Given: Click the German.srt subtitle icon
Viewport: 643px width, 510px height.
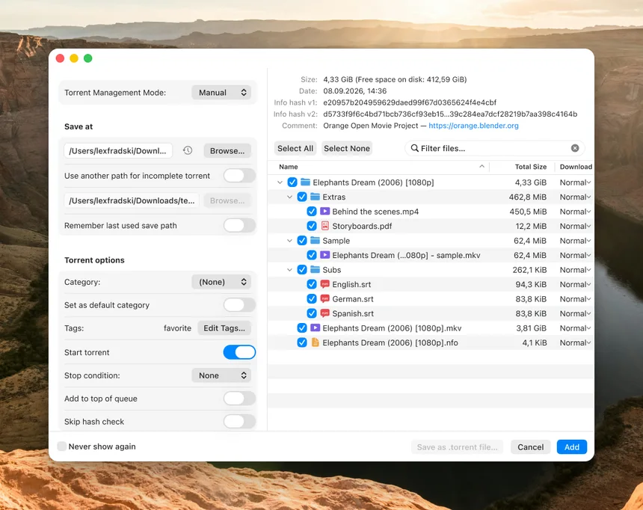Looking at the screenshot, I should 324,298.
